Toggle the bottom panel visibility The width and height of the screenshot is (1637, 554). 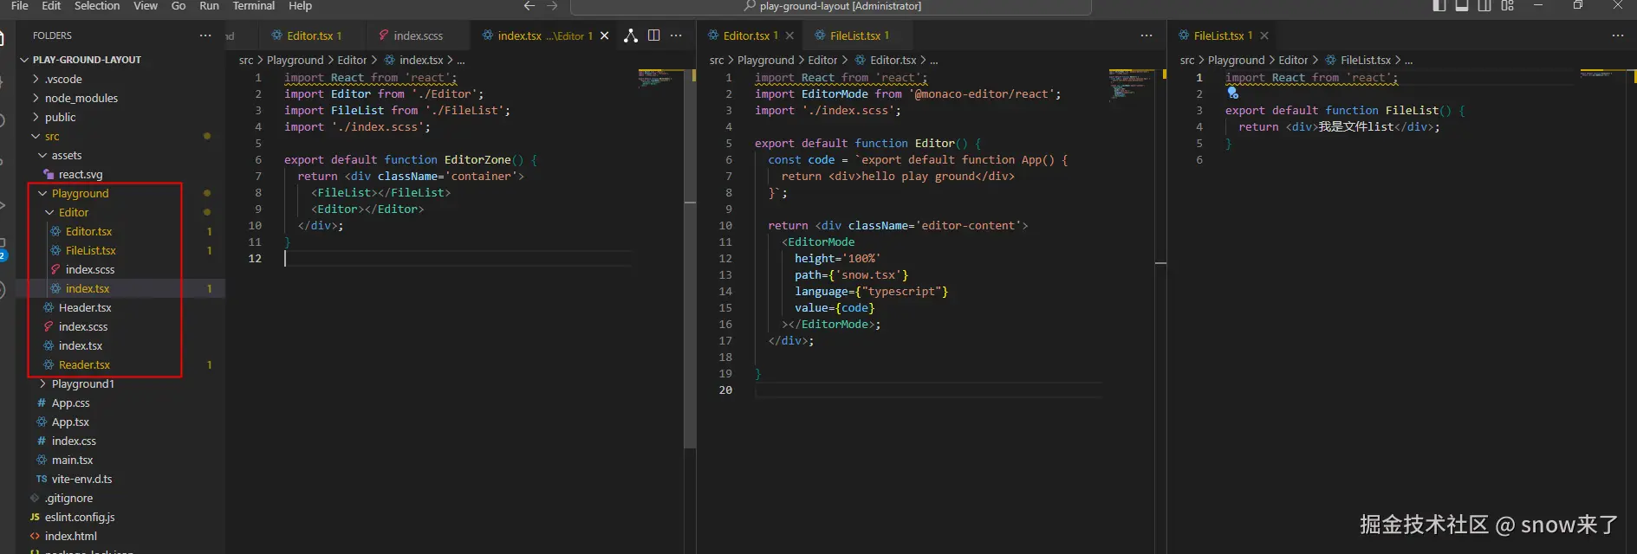pos(1462,6)
